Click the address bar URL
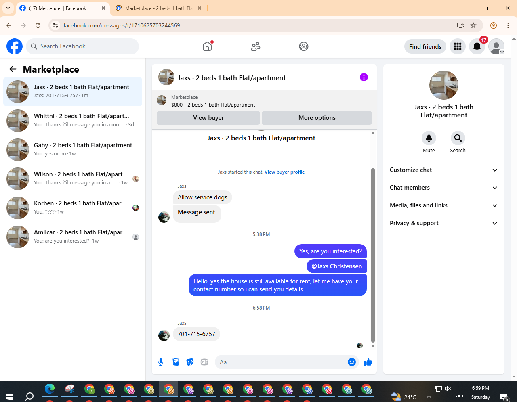The height and width of the screenshot is (402, 517). click(122, 25)
